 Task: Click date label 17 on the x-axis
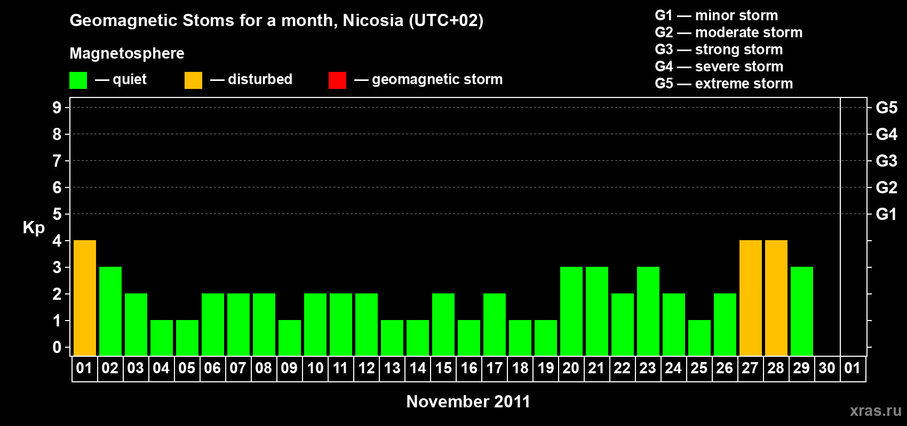[495, 368]
